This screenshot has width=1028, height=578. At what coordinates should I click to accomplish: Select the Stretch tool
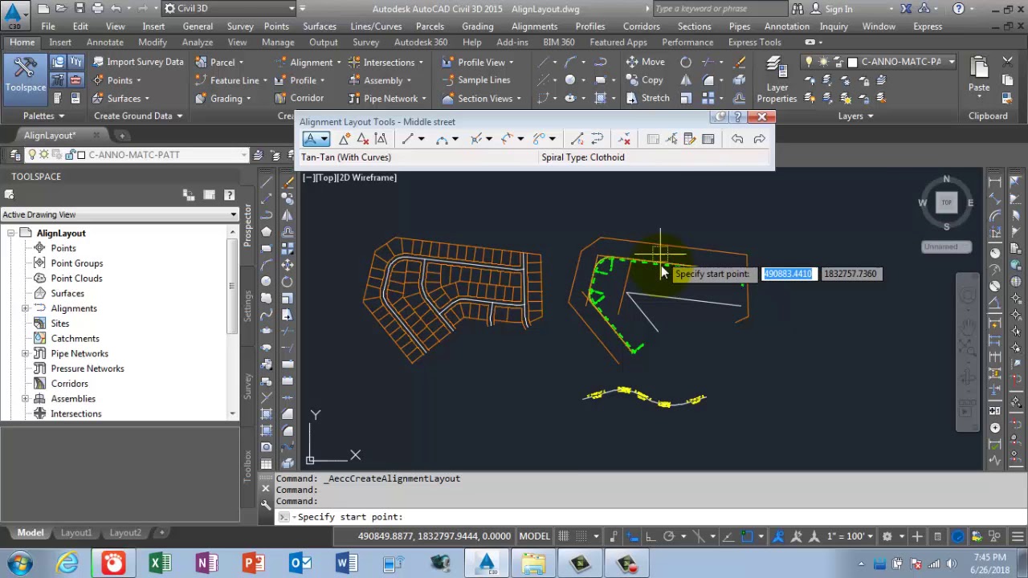(647, 98)
